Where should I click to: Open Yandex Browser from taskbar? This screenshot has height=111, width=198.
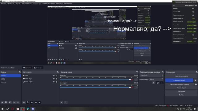click(18, 109)
